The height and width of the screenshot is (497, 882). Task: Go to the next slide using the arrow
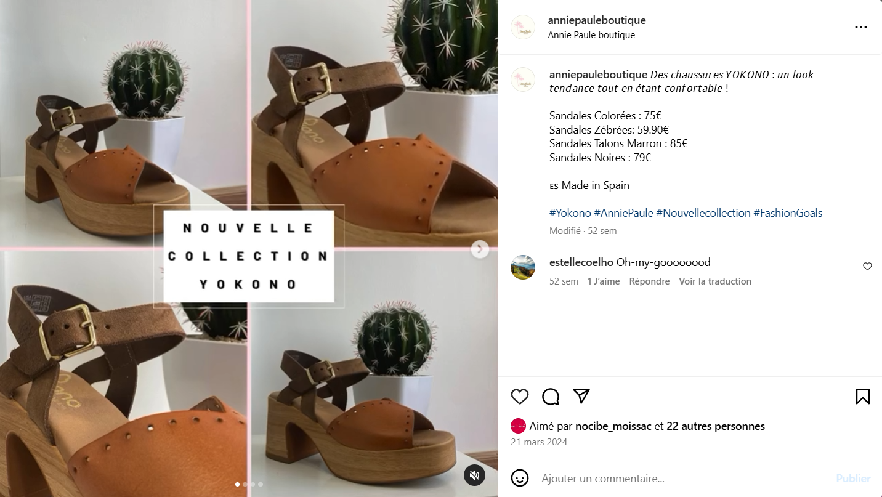point(480,249)
